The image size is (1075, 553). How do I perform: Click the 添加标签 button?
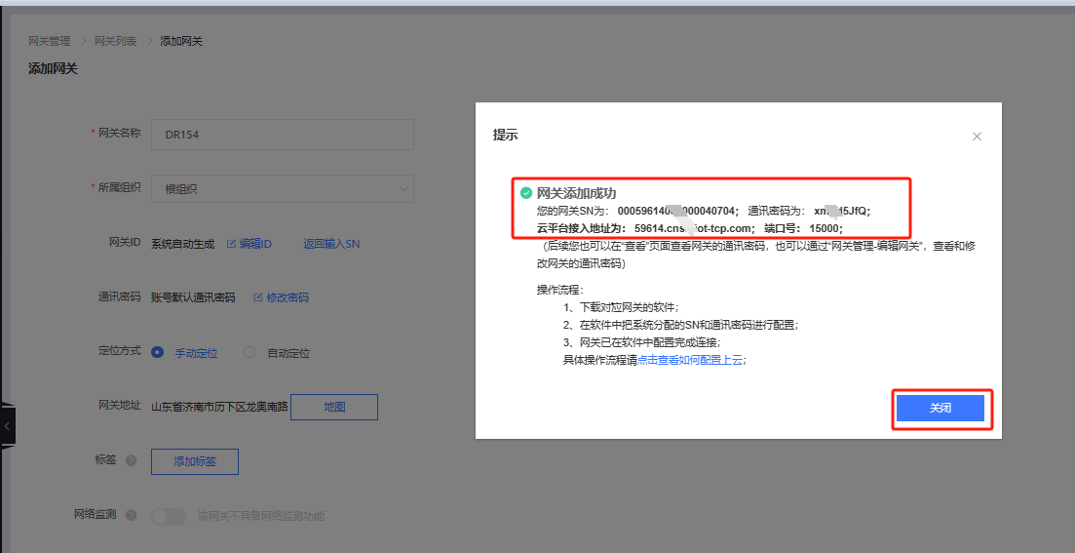tap(195, 461)
